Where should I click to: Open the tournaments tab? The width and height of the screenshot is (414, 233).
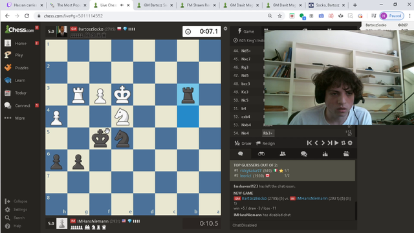[325, 154]
